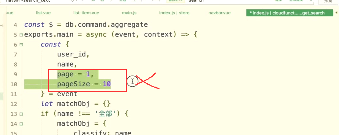Click '} = event' on line 11
Viewport: 339px width, 135px height.
pos(59,94)
